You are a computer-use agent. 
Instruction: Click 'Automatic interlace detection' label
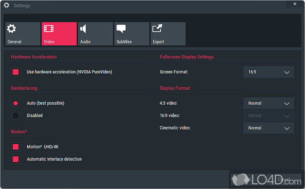[54, 159]
